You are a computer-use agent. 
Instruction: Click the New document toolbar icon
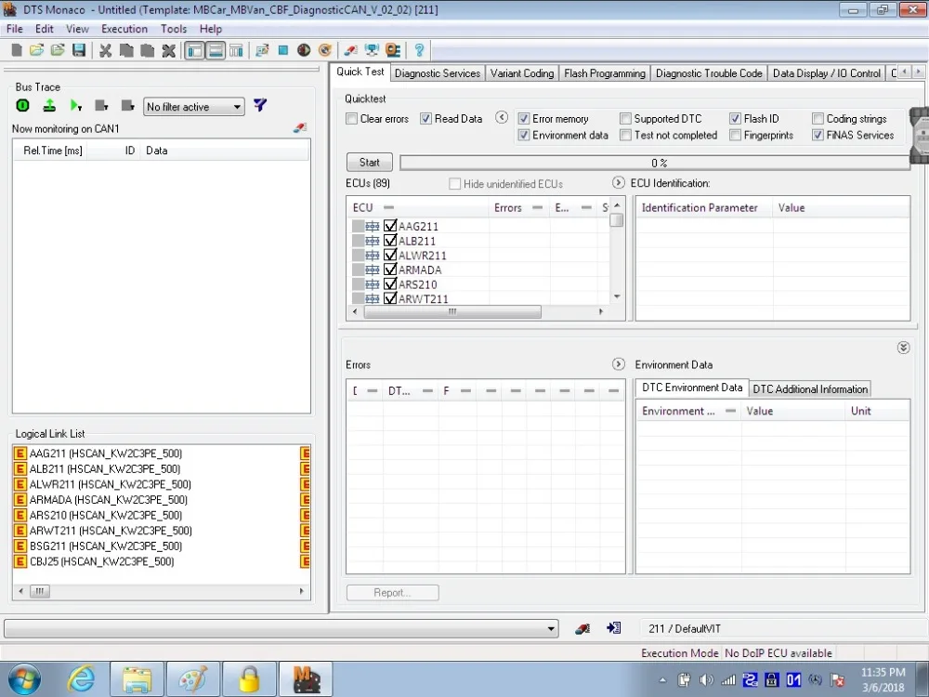point(16,50)
